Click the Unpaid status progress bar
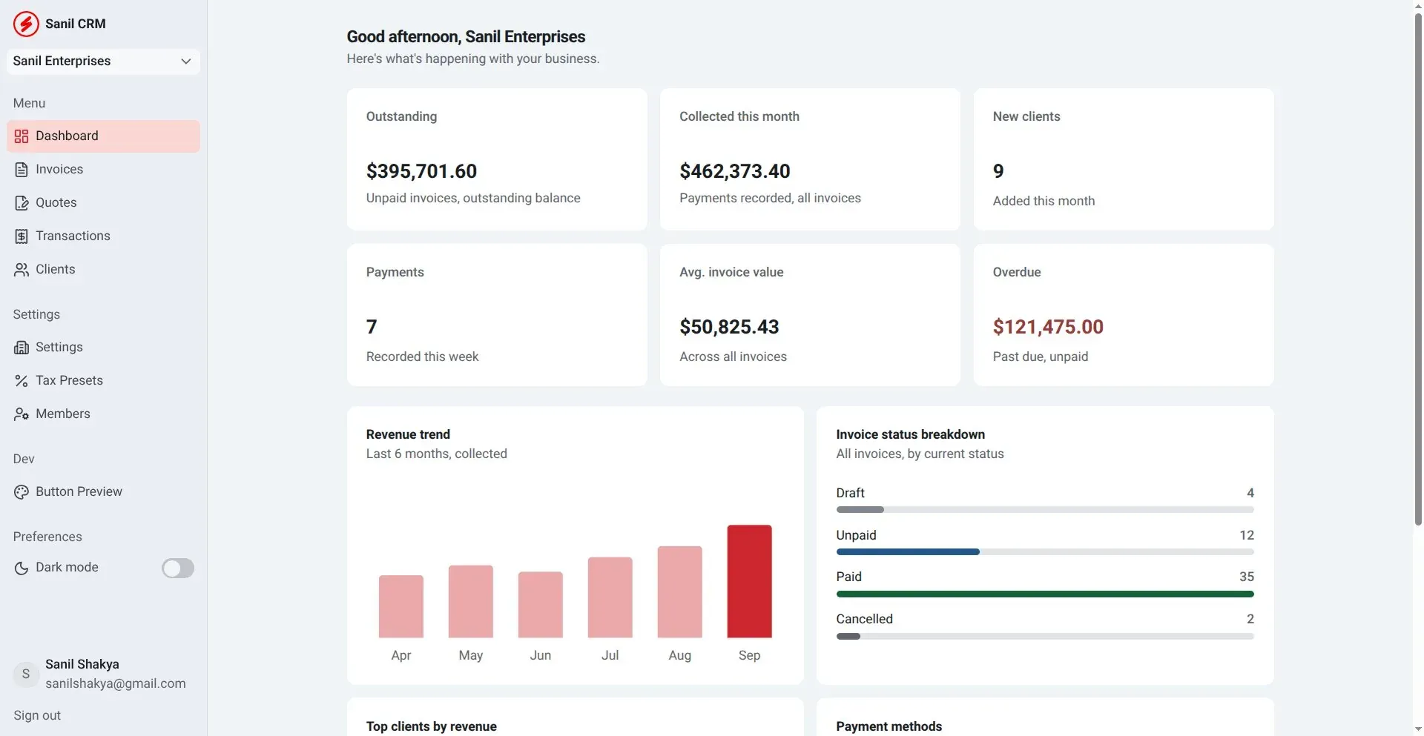This screenshot has width=1424, height=736. pyautogui.click(x=1045, y=552)
